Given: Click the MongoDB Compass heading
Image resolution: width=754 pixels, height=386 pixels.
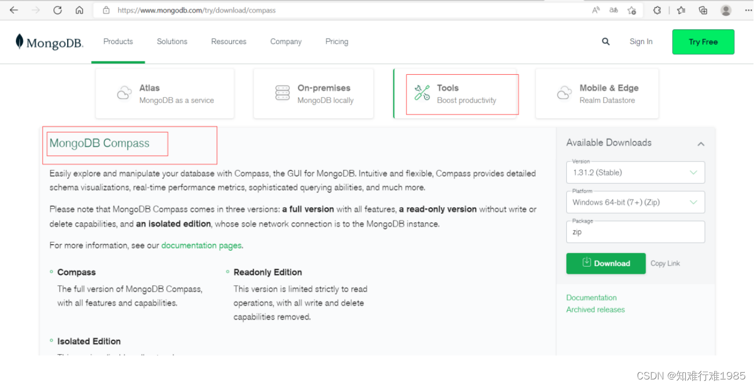Looking at the screenshot, I should pyautogui.click(x=99, y=143).
